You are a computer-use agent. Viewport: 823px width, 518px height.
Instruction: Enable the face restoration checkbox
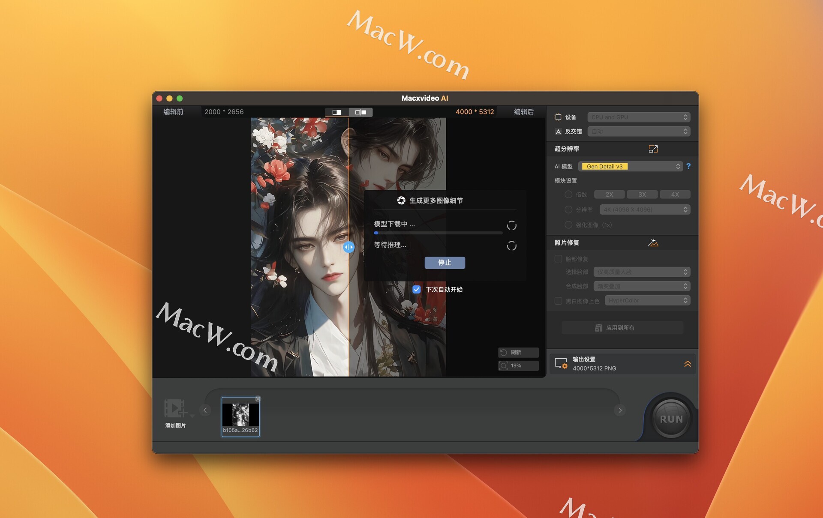tap(558, 259)
